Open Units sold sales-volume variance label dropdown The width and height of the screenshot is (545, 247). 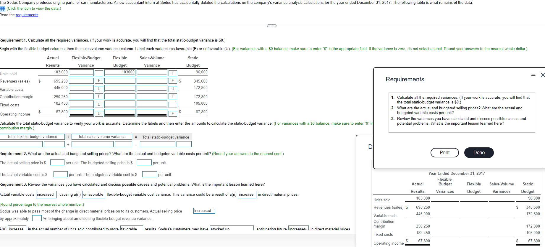coord(173,73)
